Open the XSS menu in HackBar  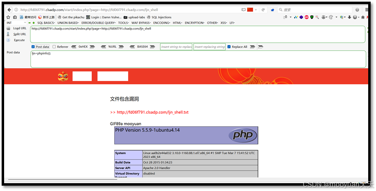224,23
